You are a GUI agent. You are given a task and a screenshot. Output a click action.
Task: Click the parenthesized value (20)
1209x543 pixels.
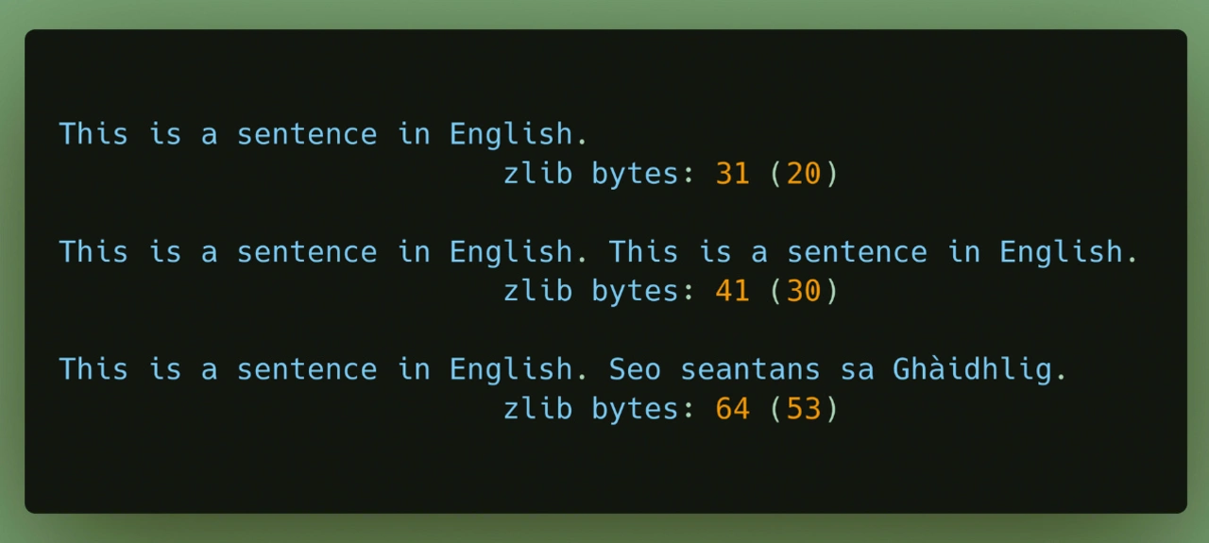[x=803, y=174]
